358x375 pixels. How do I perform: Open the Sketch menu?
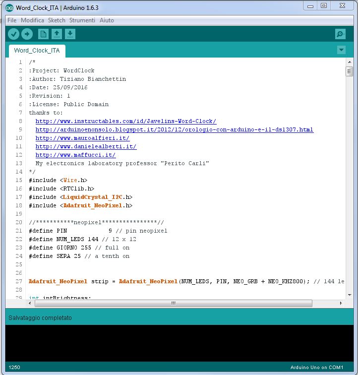pos(57,20)
